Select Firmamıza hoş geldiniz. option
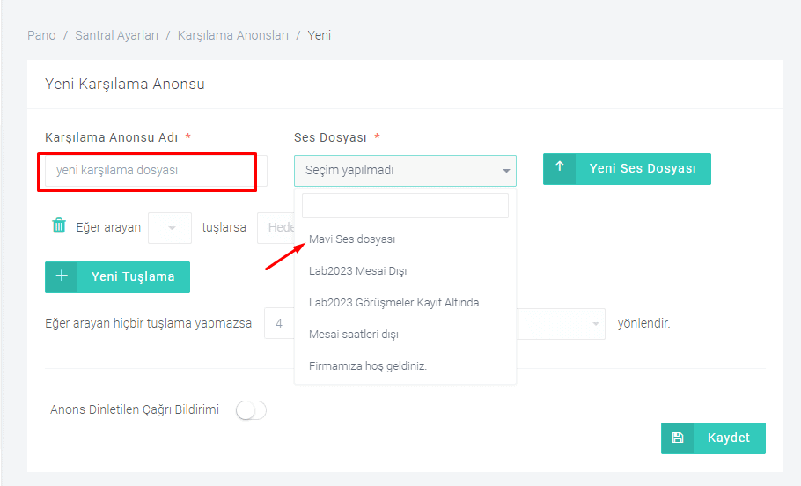The width and height of the screenshot is (801, 486). pos(368,366)
